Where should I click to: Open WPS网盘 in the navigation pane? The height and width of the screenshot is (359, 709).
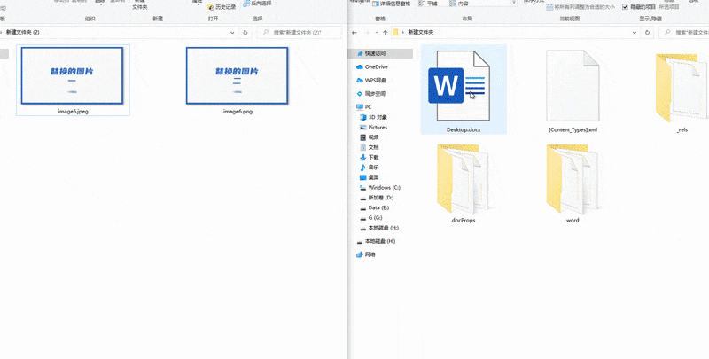click(x=371, y=81)
